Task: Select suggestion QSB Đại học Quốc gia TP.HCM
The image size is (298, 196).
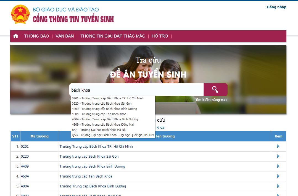Action: 113,135
